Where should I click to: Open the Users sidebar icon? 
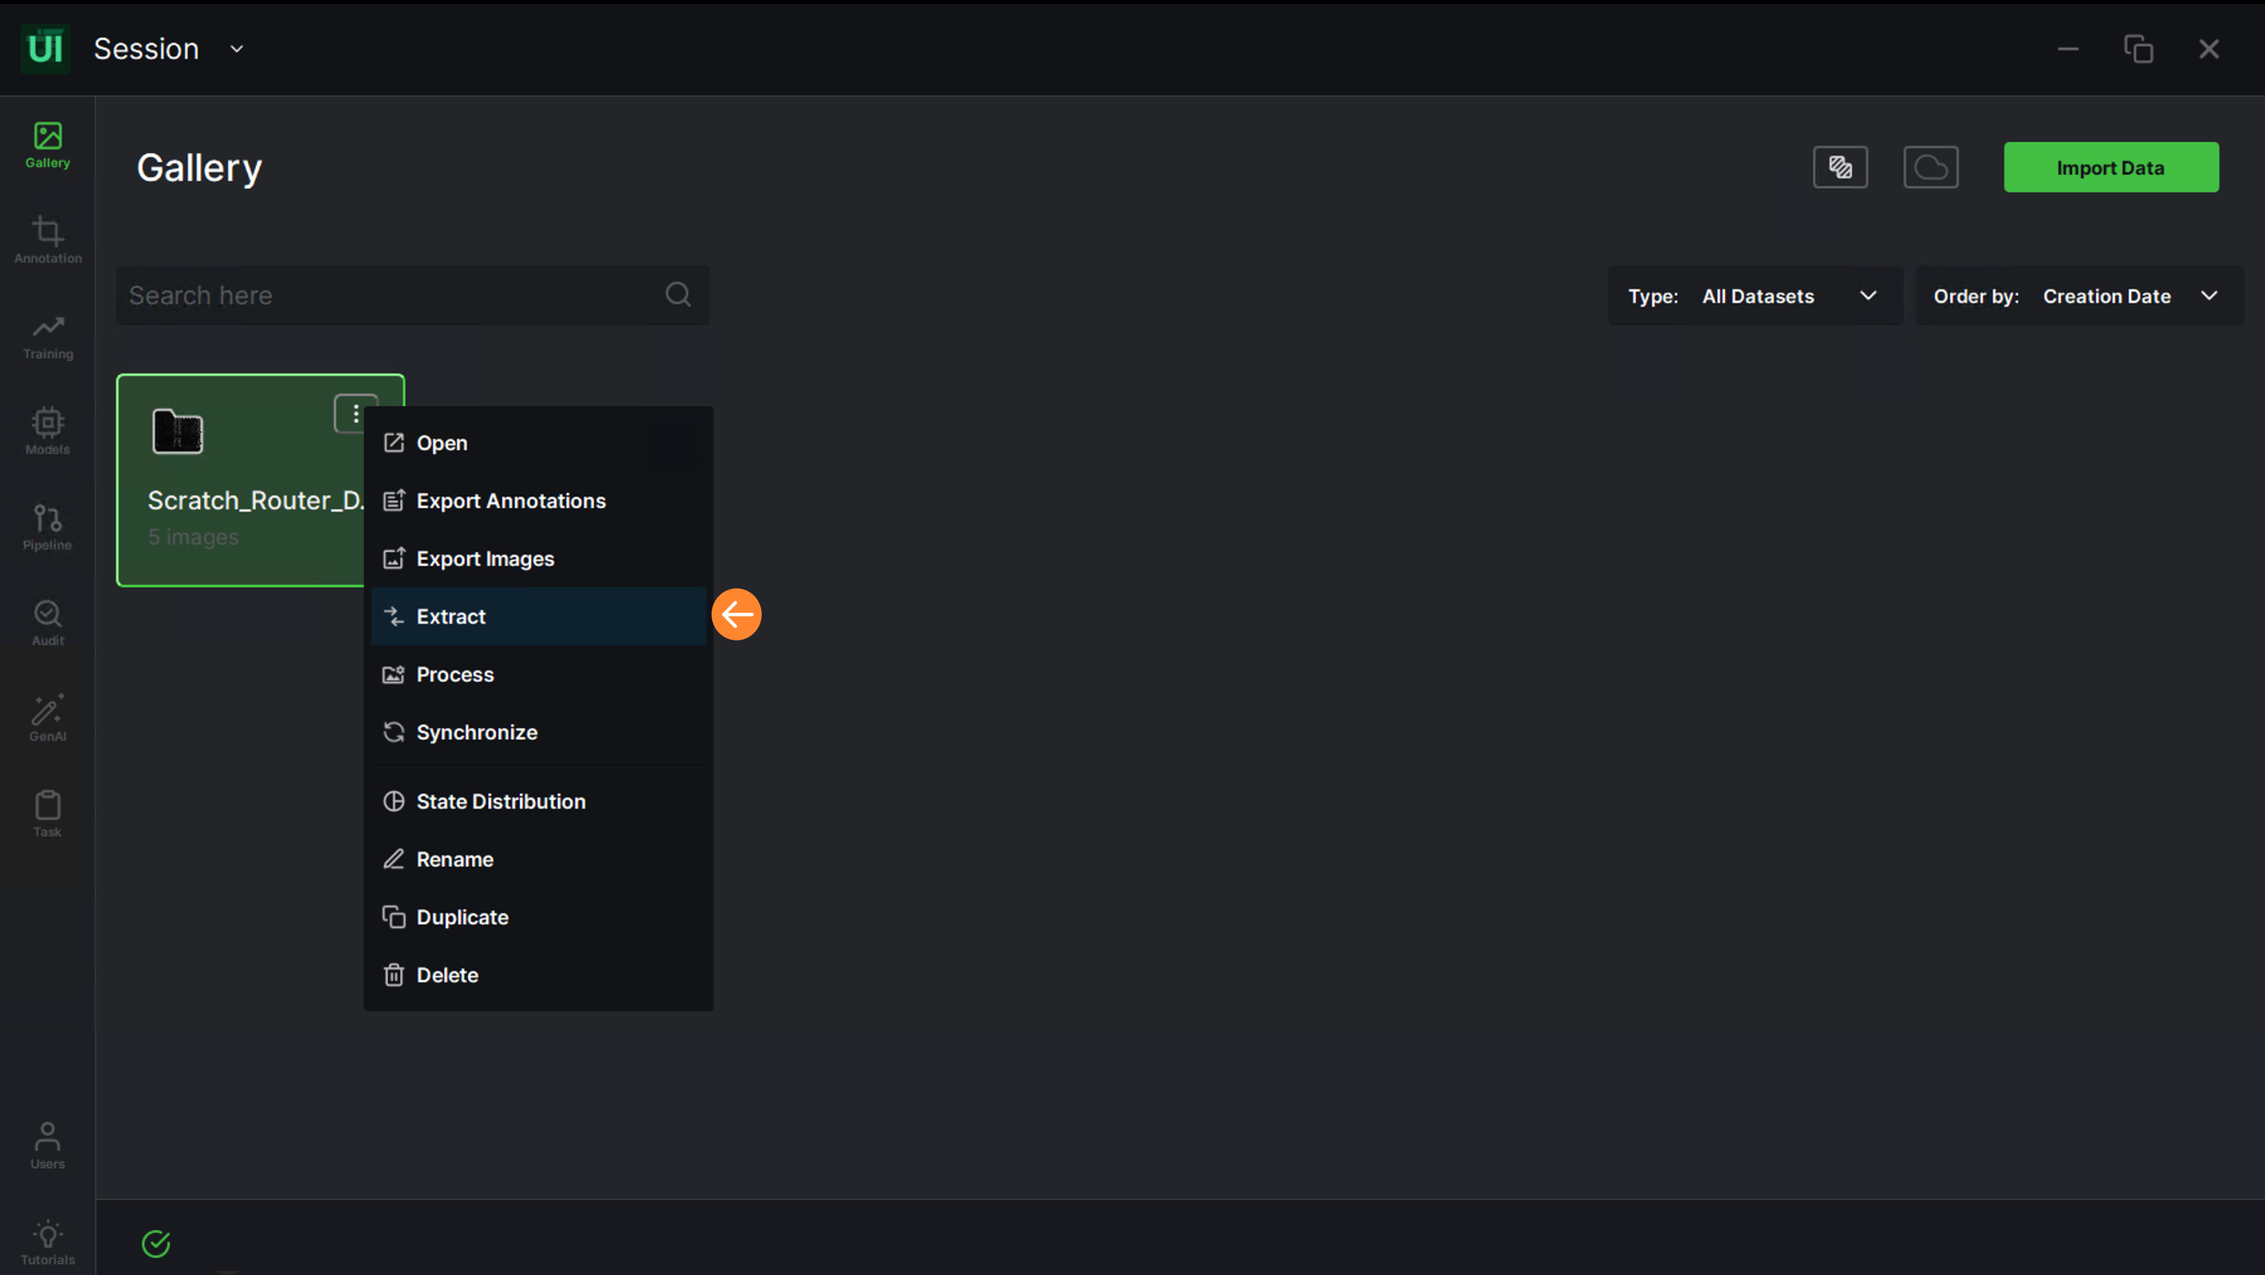[x=47, y=1145]
